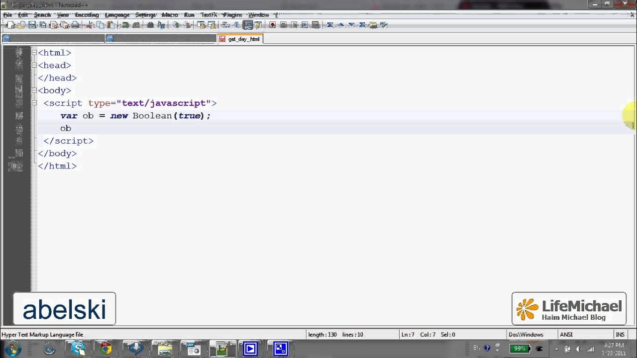The image size is (637, 358).
Task: Start macro recording with the red icon
Action: click(x=272, y=25)
